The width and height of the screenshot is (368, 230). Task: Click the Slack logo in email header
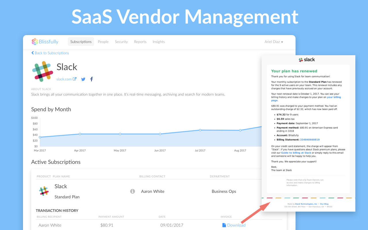(307, 60)
